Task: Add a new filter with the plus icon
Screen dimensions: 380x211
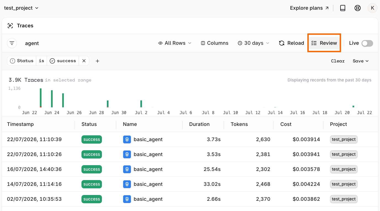Action: point(97,61)
